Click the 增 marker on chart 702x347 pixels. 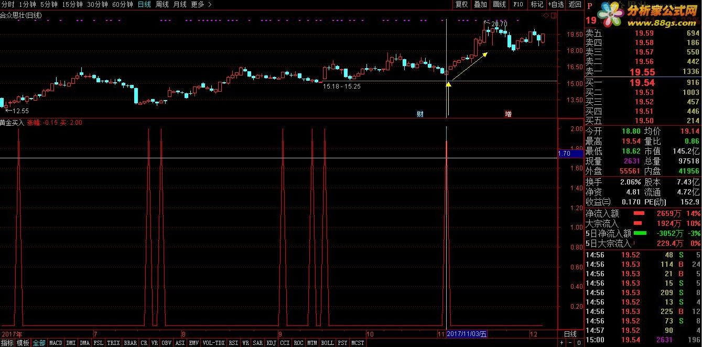click(x=508, y=114)
